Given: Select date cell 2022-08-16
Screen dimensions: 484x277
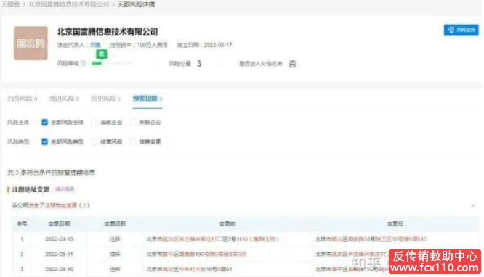Looking at the screenshot, I should pos(59,269).
